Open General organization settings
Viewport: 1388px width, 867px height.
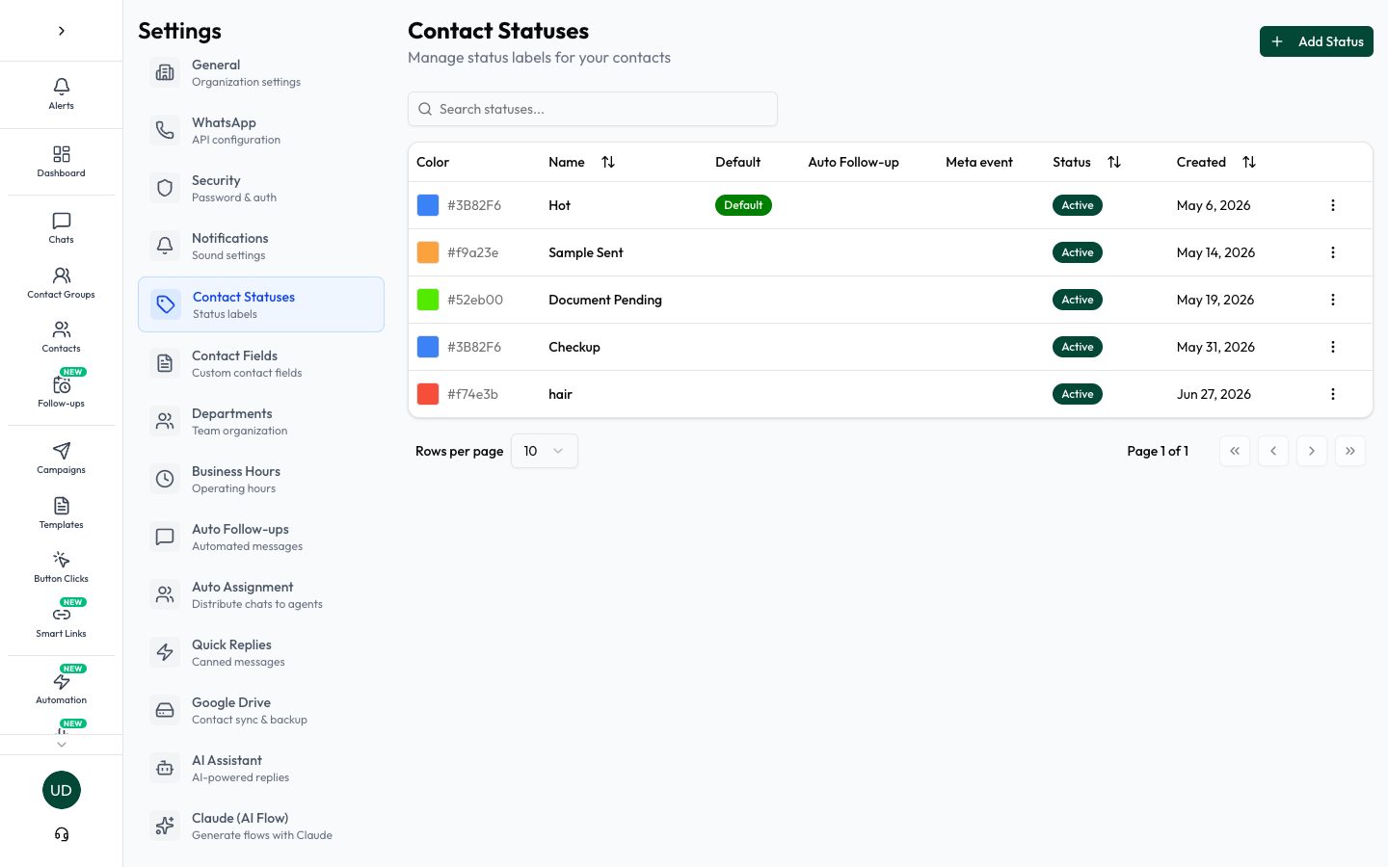pyautogui.click(x=261, y=72)
